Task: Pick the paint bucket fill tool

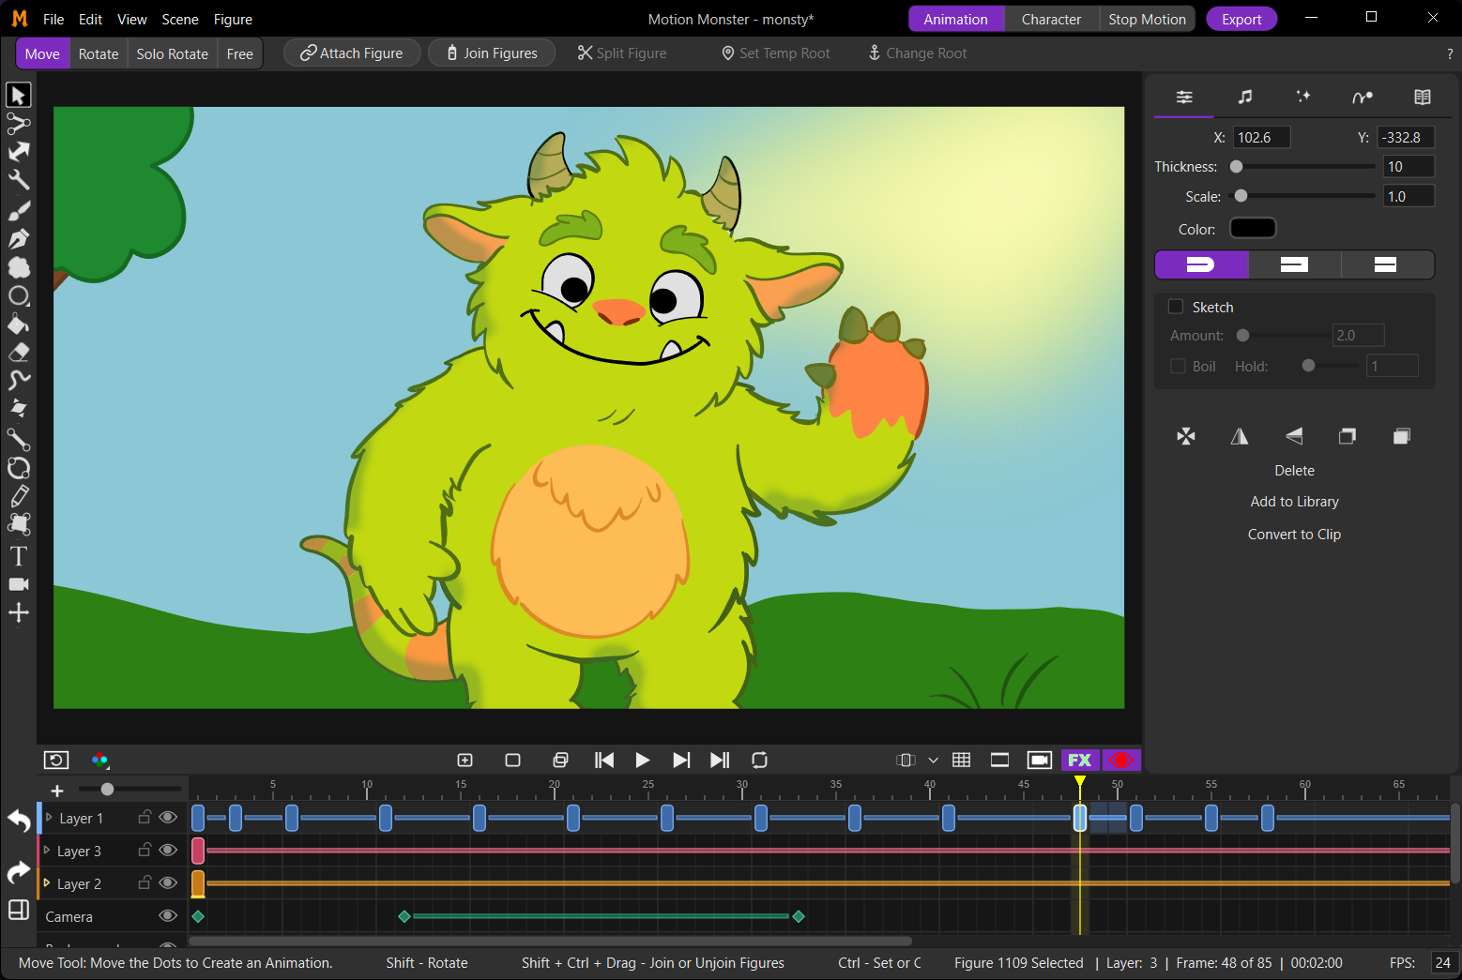Action: click(19, 324)
